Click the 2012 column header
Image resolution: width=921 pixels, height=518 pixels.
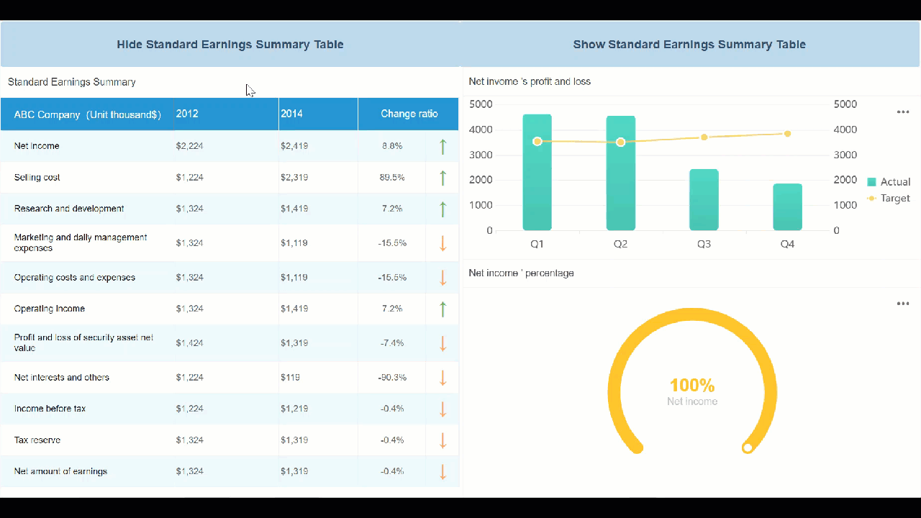pos(226,114)
